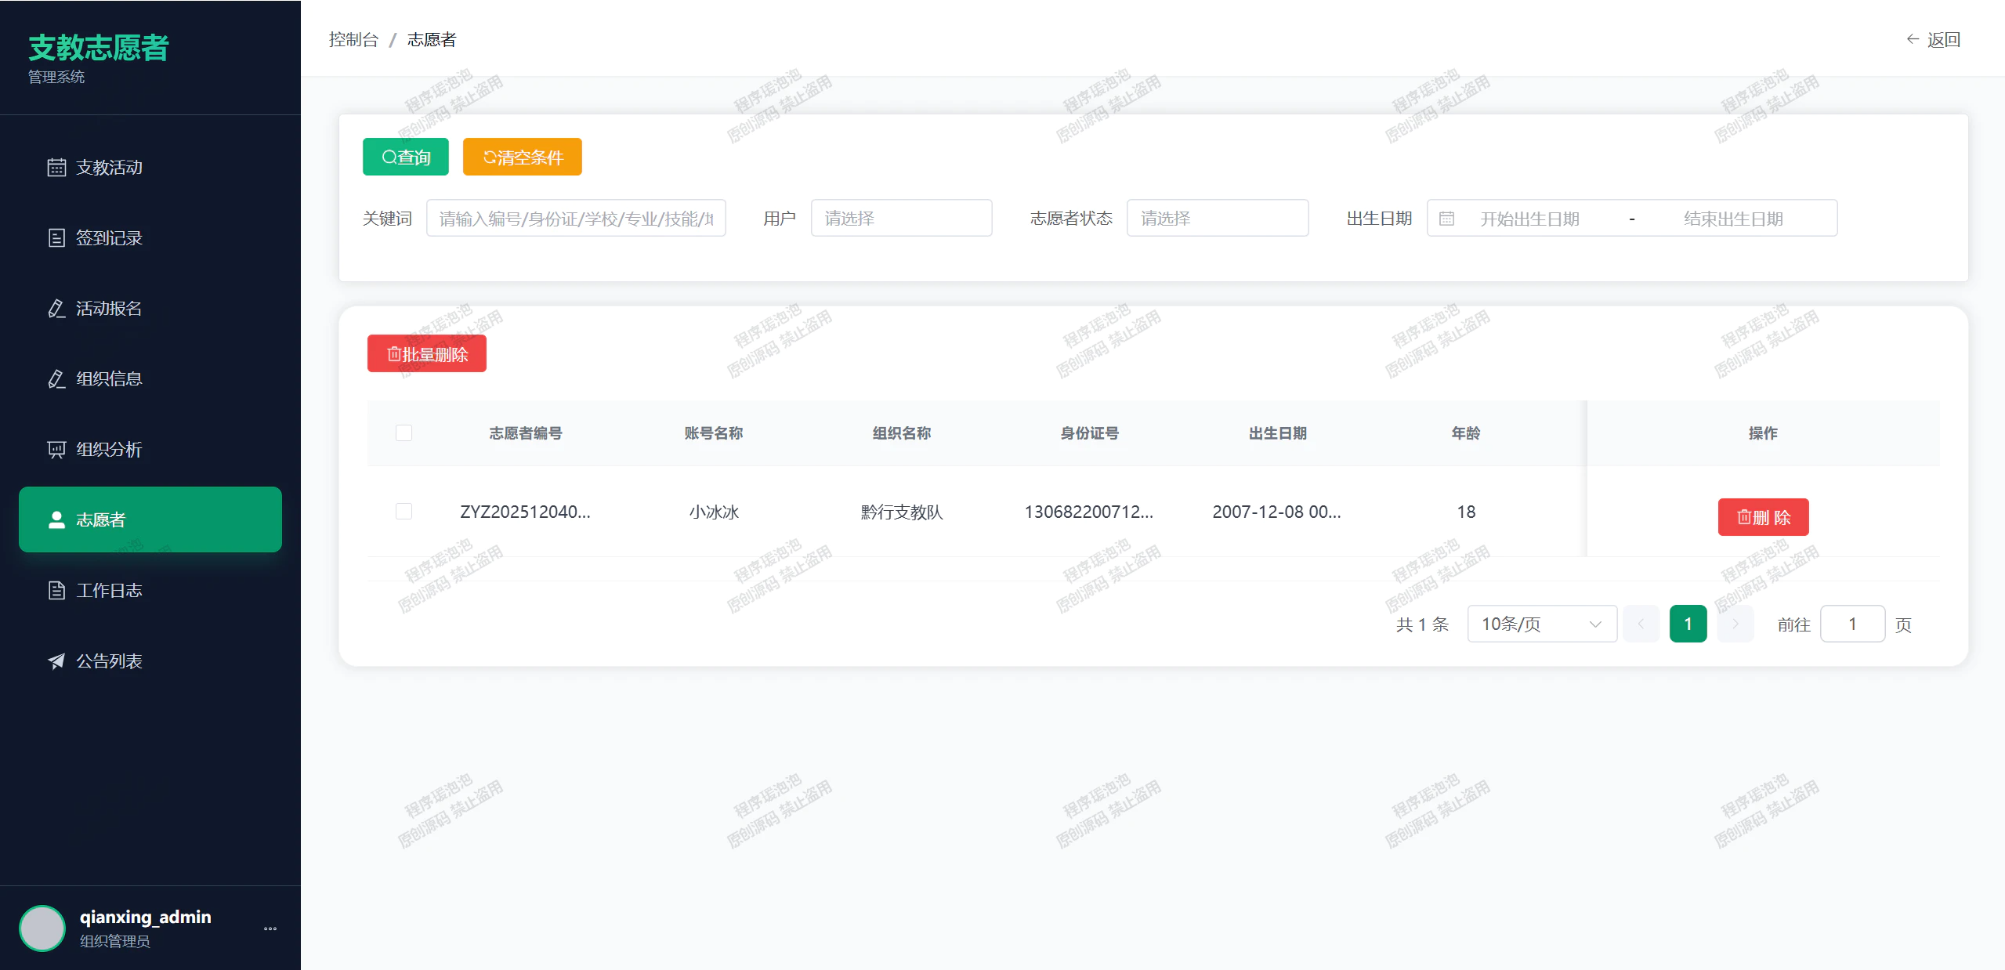Click the pencil icon beside 活动报名
The image size is (2005, 970).
click(56, 309)
